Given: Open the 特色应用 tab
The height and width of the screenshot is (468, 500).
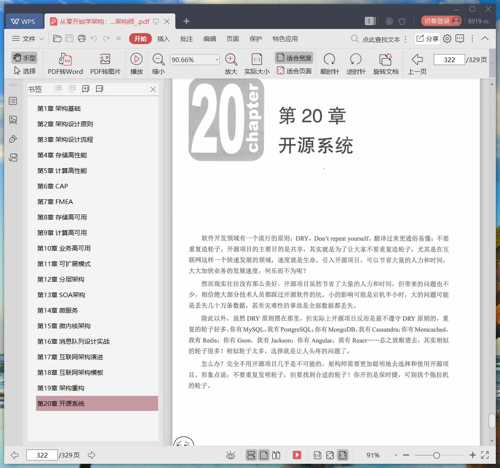Looking at the screenshot, I should pos(285,39).
